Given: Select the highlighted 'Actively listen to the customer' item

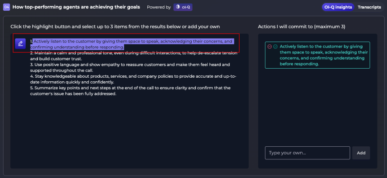Looking at the screenshot, I should point(132,44).
